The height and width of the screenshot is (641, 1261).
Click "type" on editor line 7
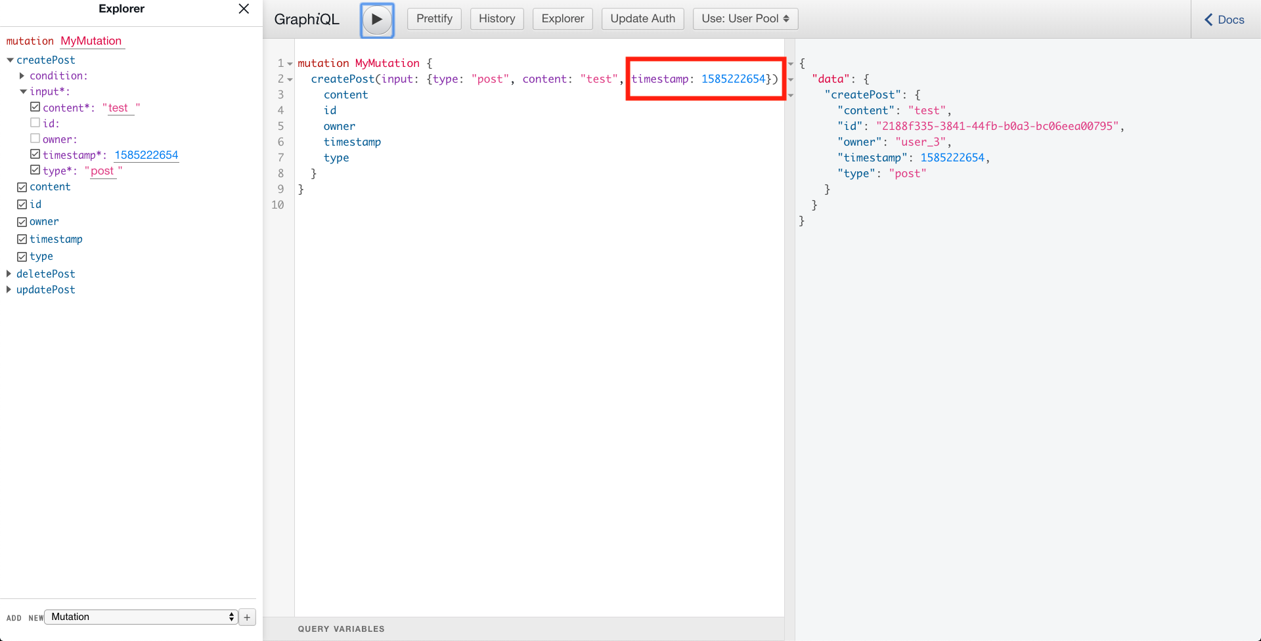click(336, 157)
